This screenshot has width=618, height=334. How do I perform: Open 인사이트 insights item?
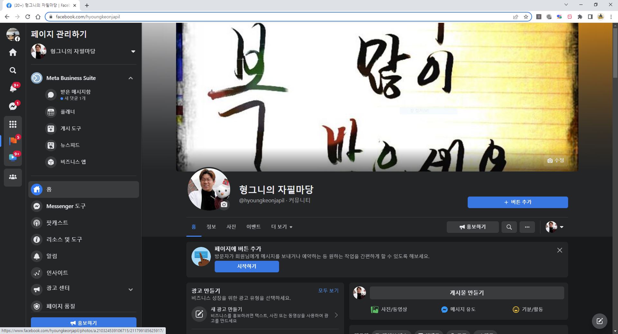[x=84, y=273]
